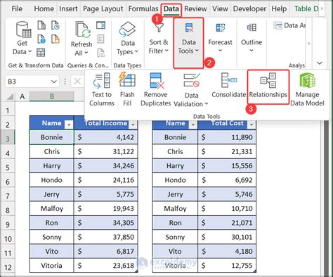333x277 pixels.
Task: Select the 4,180 cost cell
Action: click(227, 251)
